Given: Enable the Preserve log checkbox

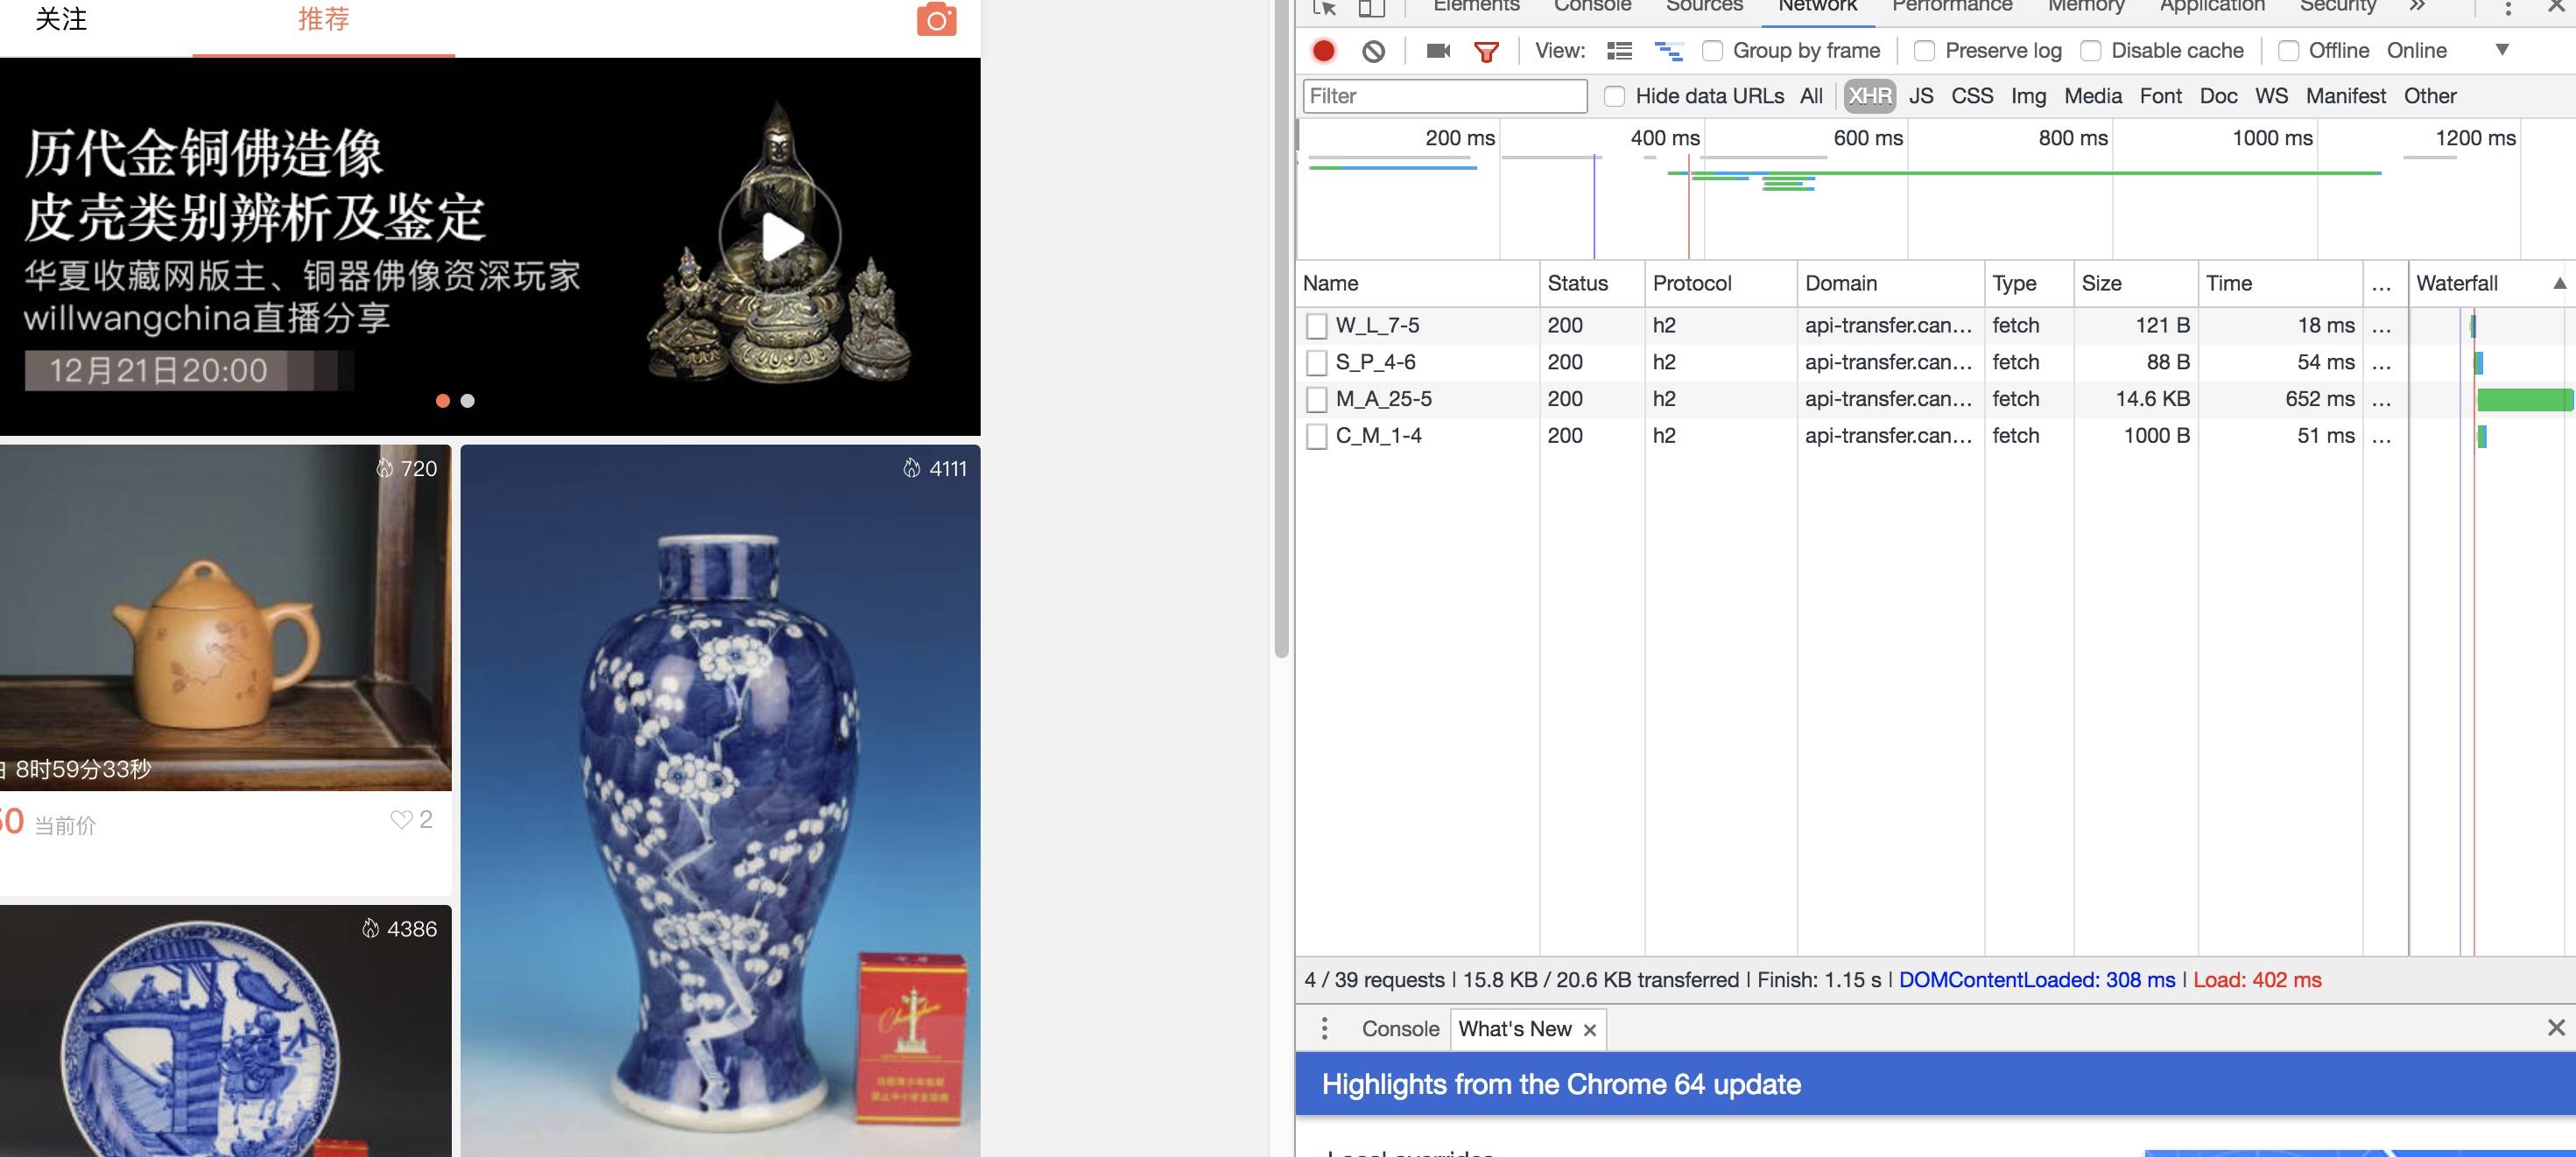Looking at the screenshot, I should pyautogui.click(x=1924, y=51).
